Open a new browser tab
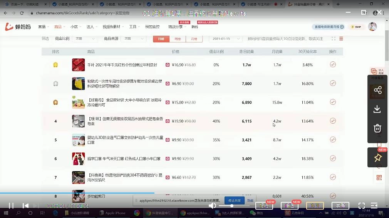 click(x=338, y=4)
